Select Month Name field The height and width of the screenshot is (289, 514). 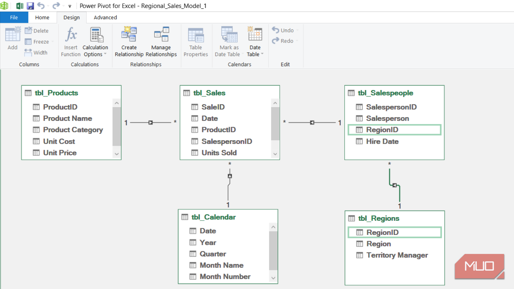point(221,265)
